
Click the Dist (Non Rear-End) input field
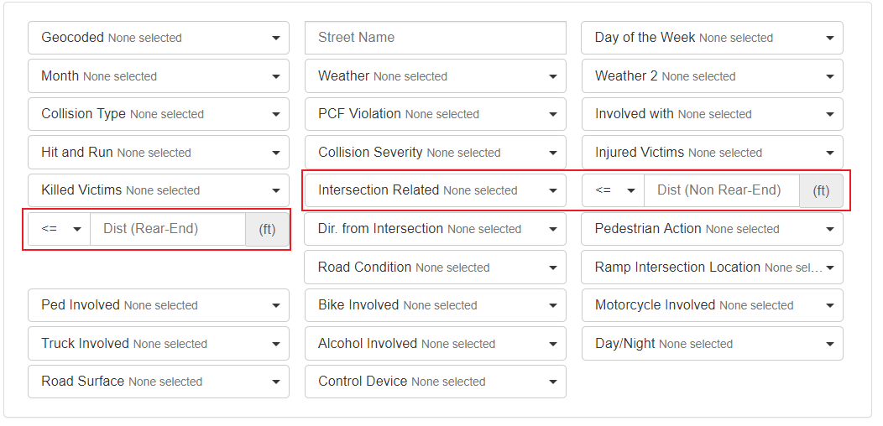pyautogui.click(x=721, y=190)
